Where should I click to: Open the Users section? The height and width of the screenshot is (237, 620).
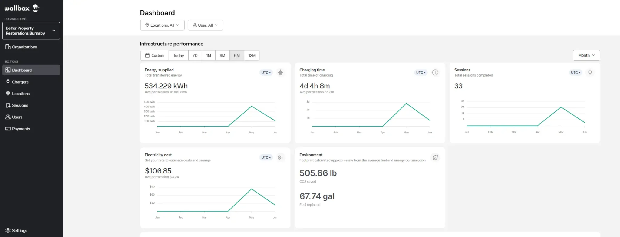coord(31,117)
